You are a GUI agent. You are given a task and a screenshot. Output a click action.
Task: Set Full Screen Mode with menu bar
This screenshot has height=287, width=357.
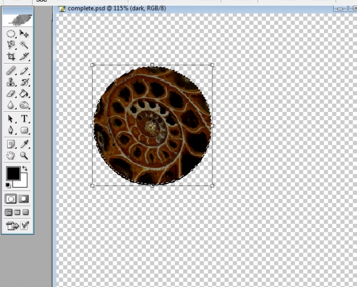coord(17,213)
